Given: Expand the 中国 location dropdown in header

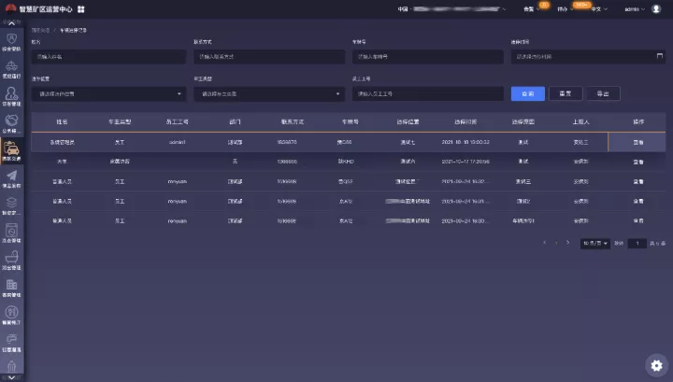Looking at the screenshot, I should tap(451, 9).
